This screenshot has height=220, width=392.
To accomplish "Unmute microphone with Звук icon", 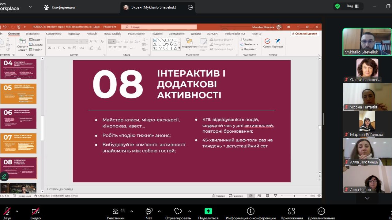I will point(7,211).
